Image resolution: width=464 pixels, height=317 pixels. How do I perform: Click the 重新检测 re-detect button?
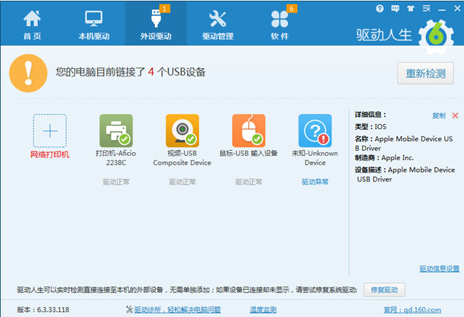[x=425, y=73]
